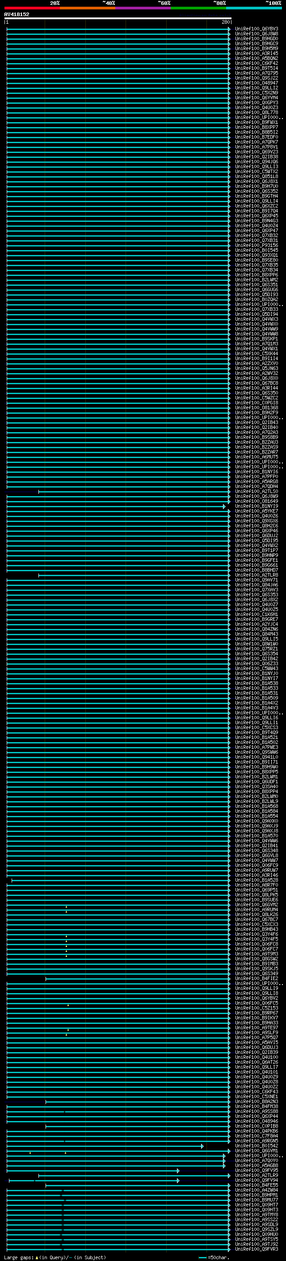
Task: Select subject label UniRef100_B4FE55
Action: coord(257,1185)
